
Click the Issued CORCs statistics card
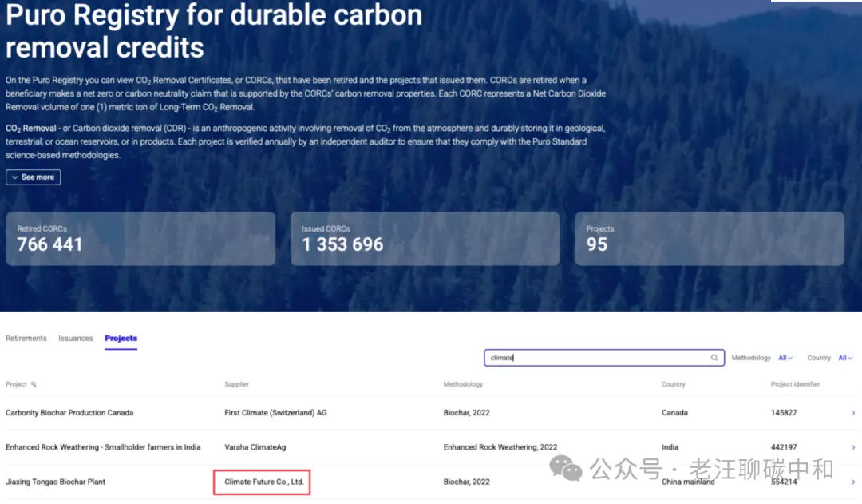tap(425, 239)
